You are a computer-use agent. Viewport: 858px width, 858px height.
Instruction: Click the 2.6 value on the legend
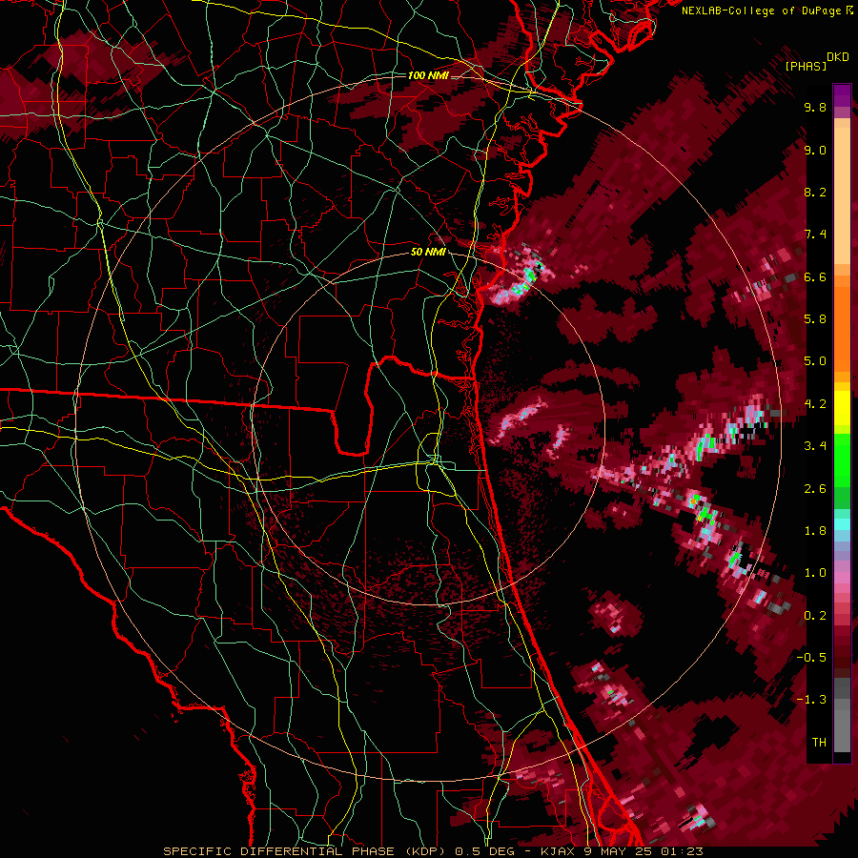(x=815, y=489)
